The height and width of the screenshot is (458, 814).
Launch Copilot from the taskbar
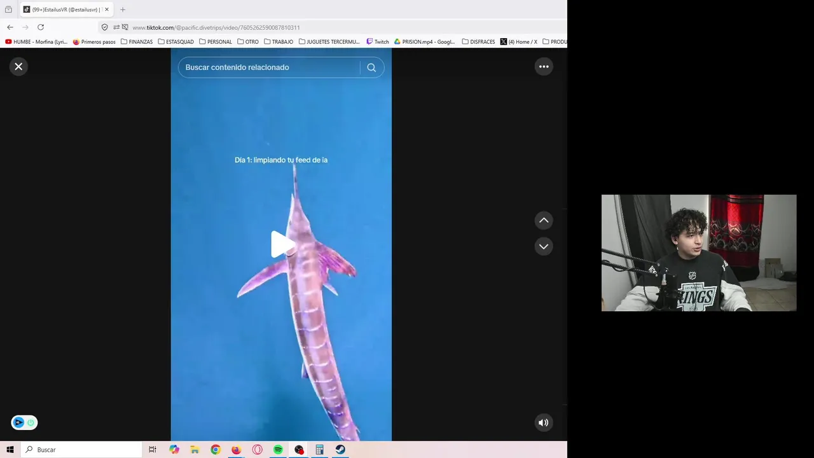click(174, 450)
